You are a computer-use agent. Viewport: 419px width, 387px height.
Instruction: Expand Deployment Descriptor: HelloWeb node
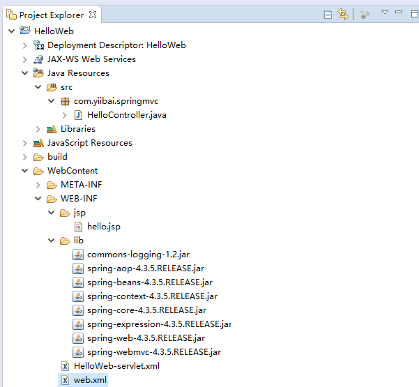tap(25, 45)
